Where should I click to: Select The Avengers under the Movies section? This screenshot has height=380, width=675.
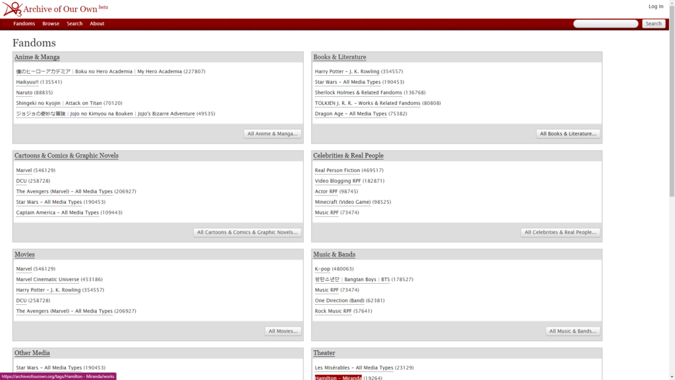pyautogui.click(x=64, y=311)
